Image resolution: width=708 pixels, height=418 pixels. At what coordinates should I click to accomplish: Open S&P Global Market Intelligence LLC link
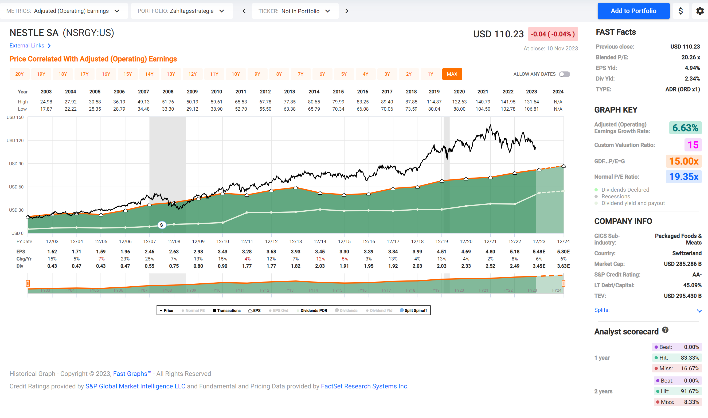(135, 386)
